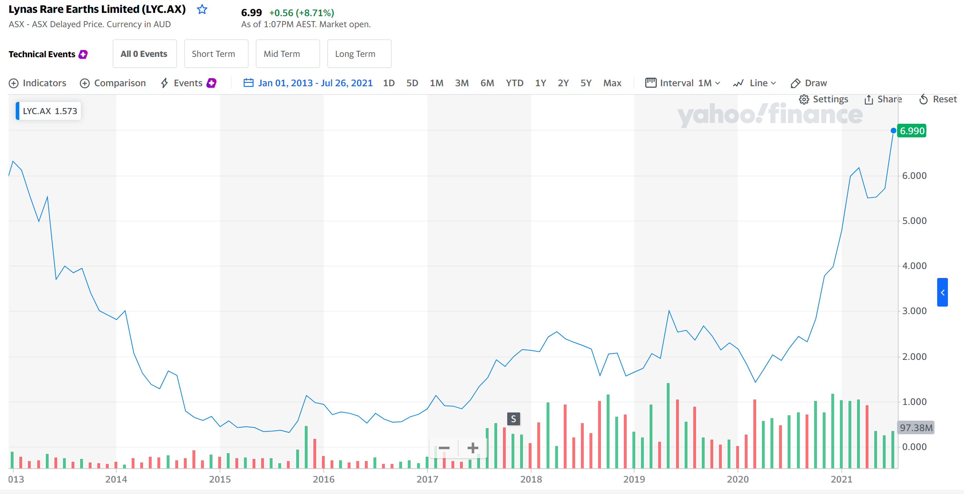Screen dimensions: 964x494
Task: Reset the chart with the Reset icon
Action: click(924, 99)
